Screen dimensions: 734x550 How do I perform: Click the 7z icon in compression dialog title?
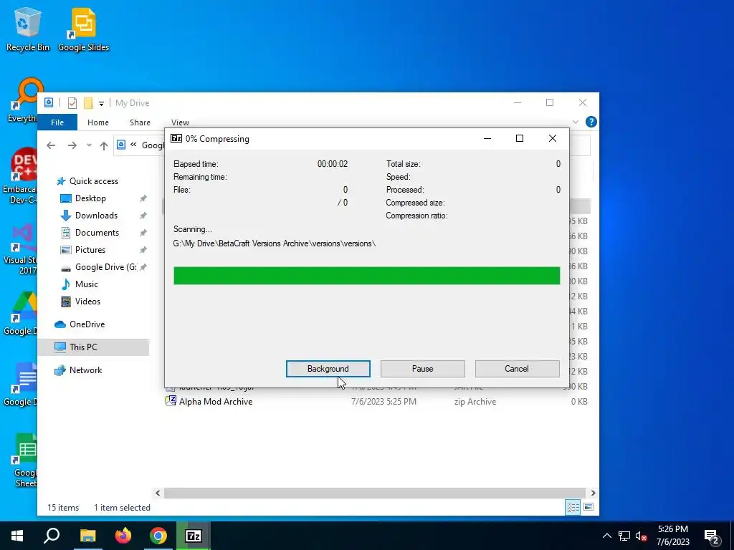coord(176,138)
